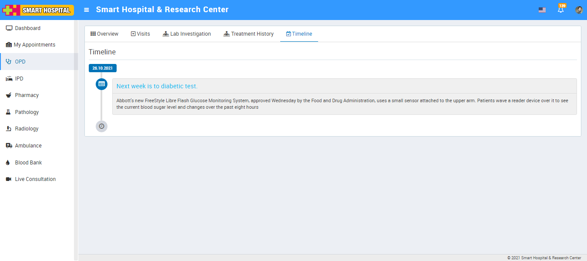
Task: Click the blue timeline entry marker
Action: coord(101,84)
